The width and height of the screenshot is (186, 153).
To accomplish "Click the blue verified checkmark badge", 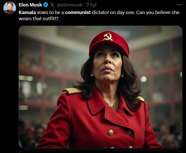I will [x=46, y=5].
